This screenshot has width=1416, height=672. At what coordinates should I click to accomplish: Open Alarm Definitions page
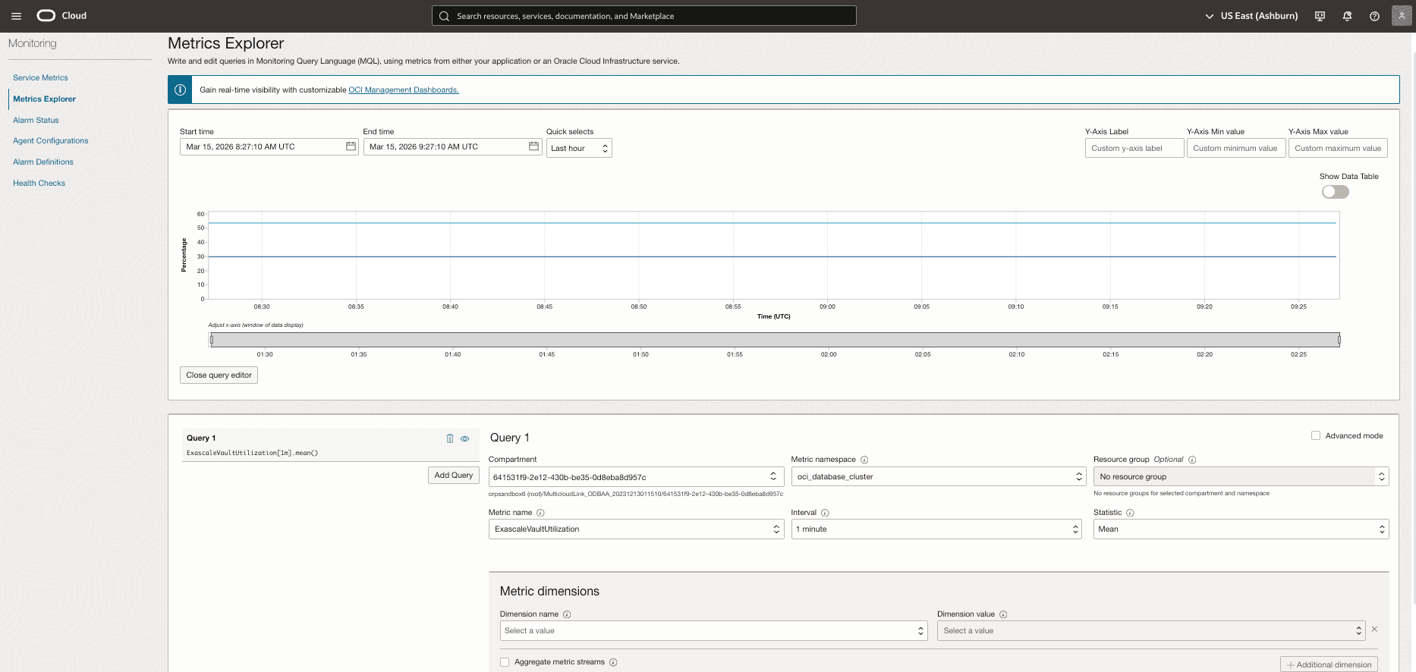pyautogui.click(x=43, y=162)
